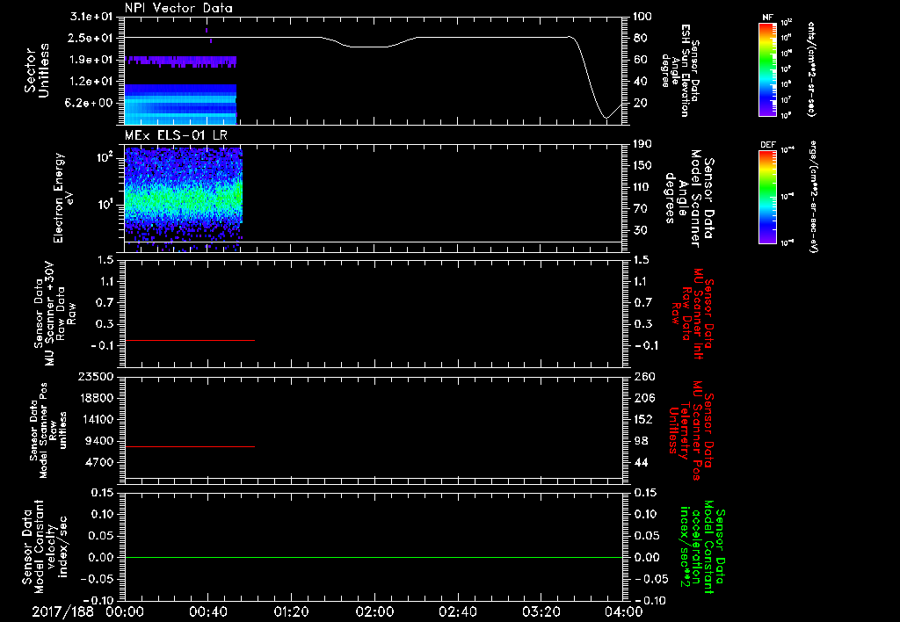Click the '98' telemetry tick value
This screenshot has height=622, width=900.
click(x=641, y=441)
